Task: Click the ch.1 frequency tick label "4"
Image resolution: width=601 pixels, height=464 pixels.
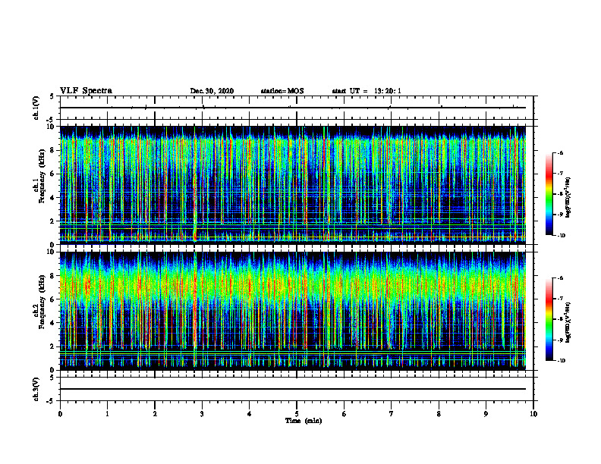Action: point(53,198)
